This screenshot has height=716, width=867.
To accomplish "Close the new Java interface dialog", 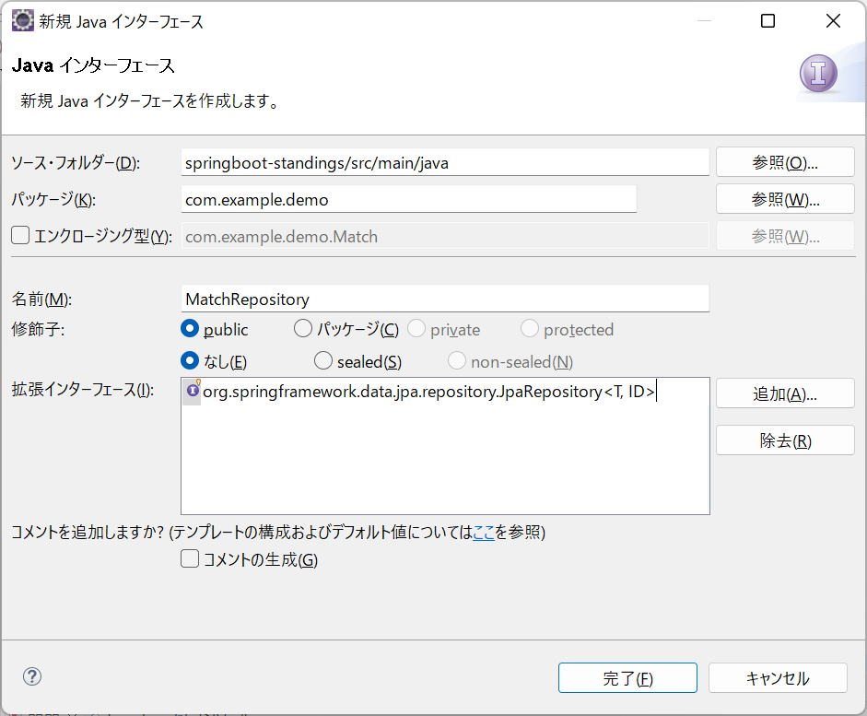I will 833,21.
